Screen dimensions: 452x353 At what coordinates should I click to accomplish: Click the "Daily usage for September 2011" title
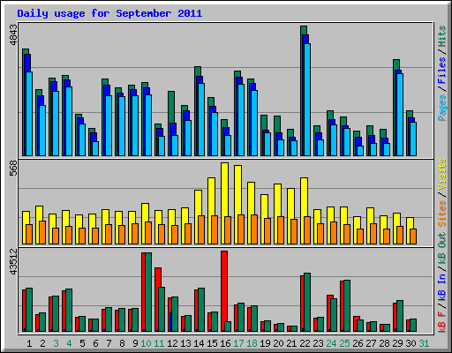pos(109,13)
